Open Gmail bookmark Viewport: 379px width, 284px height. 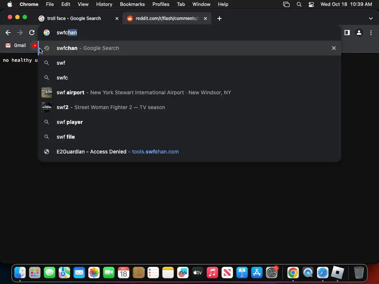[16, 45]
